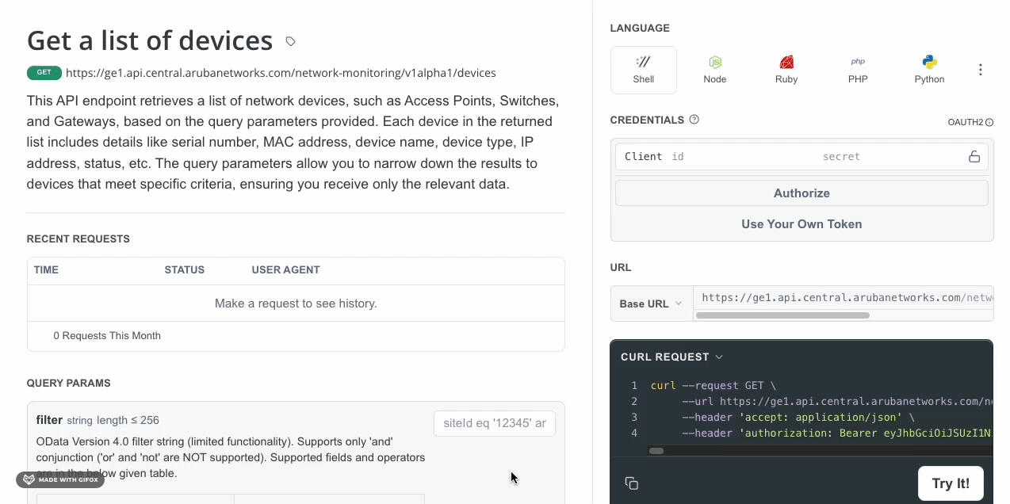Image resolution: width=1010 pixels, height=504 pixels.
Task: Click the 'authorization: Bearer' code line
Action: click(837, 433)
